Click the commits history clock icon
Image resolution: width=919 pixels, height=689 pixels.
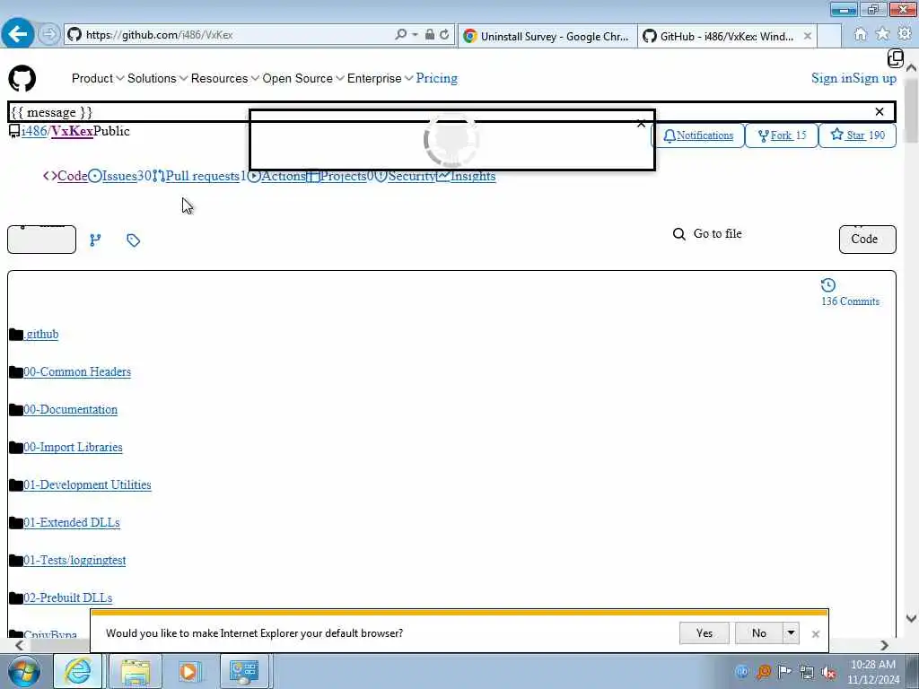pos(827,285)
